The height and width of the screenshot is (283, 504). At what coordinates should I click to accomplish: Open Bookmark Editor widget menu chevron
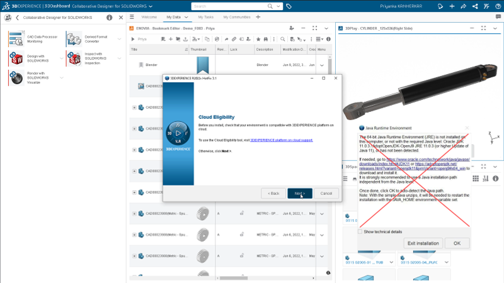(326, 28)
